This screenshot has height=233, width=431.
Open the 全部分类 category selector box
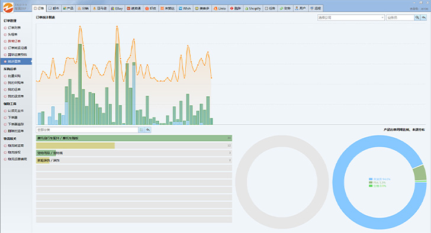(x=87, y=130)
